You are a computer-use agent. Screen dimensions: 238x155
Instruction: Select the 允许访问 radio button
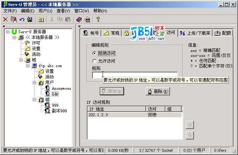pyautogui.click(x=94, y=61)
